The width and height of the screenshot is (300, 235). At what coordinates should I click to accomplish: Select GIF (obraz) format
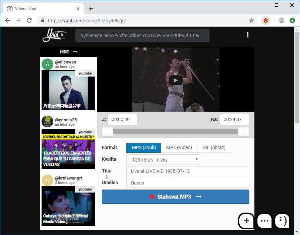[214, 148]
